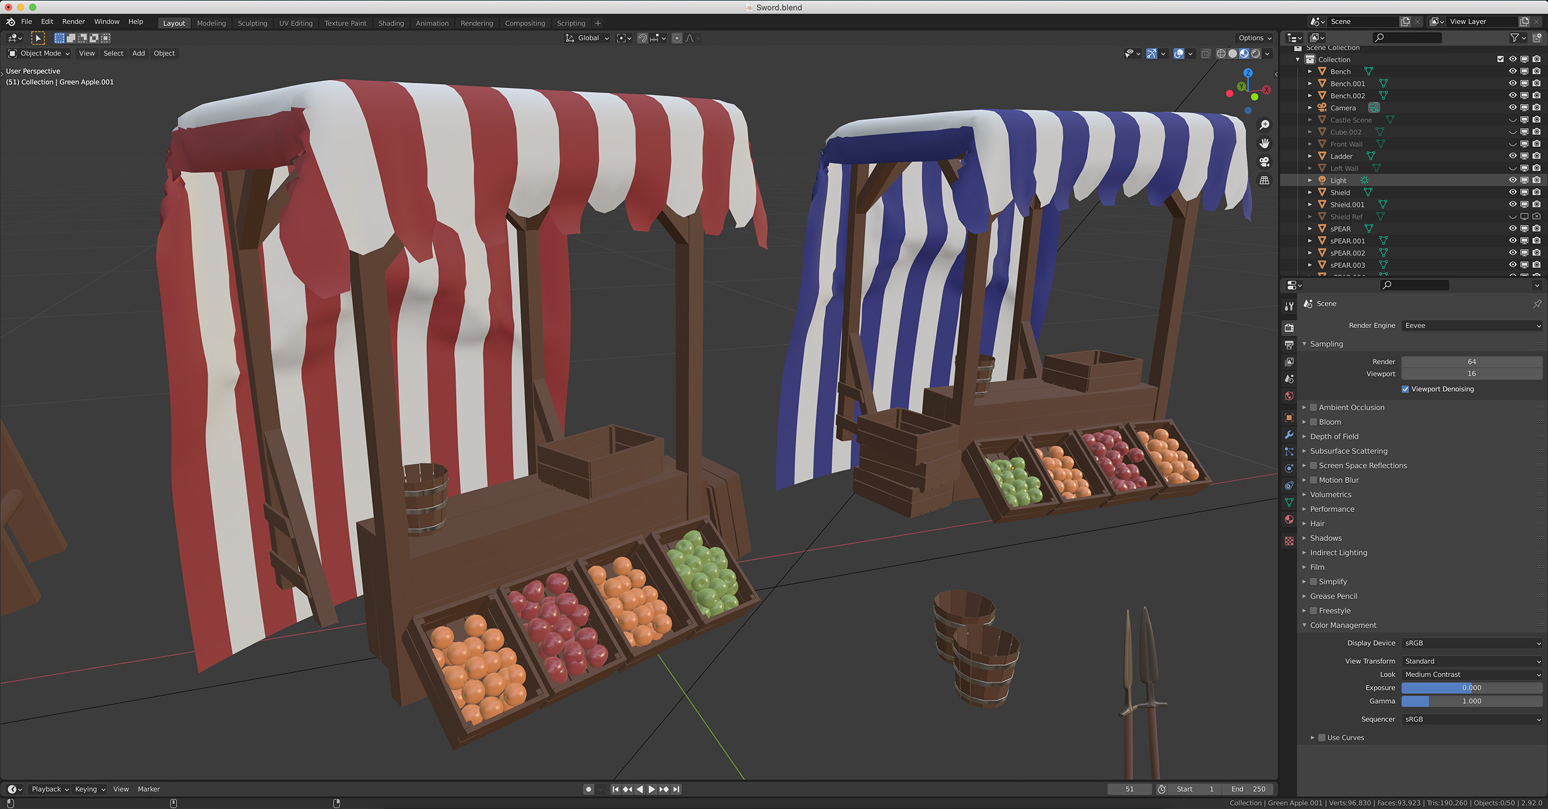Screen dimensions: 1548x809
Task: Open Render Engine Eevee dropdown
Action: point(1472,326)
